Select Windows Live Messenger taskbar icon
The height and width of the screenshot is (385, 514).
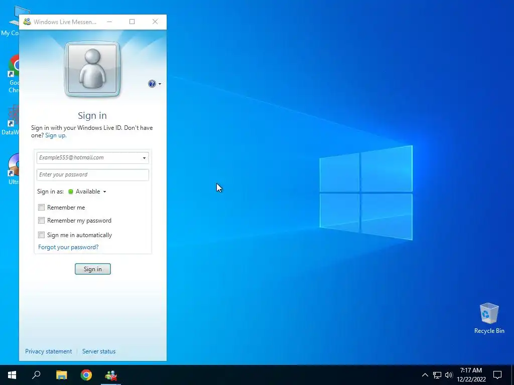point(111,375)
